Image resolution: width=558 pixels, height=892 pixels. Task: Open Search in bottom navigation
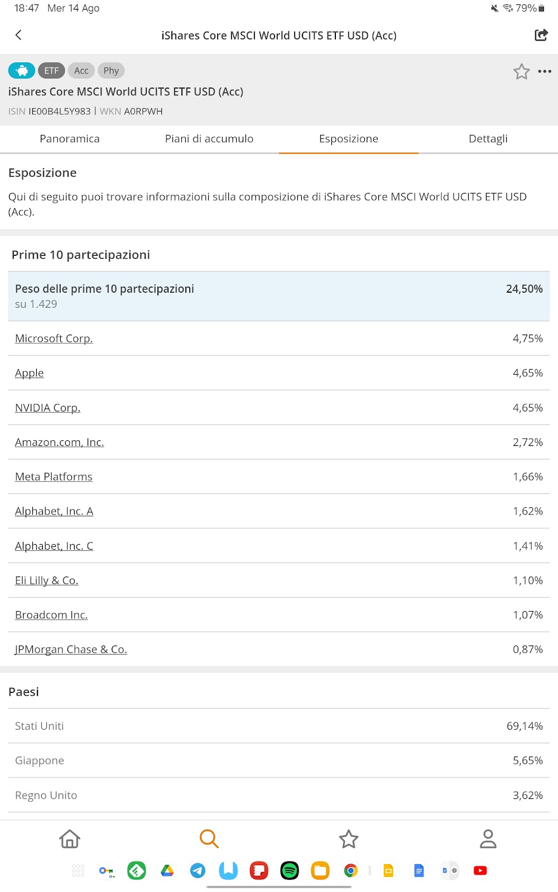coord(209,838)
